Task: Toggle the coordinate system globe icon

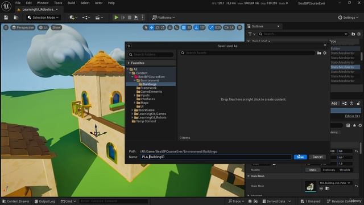Action: pos(170,28)
